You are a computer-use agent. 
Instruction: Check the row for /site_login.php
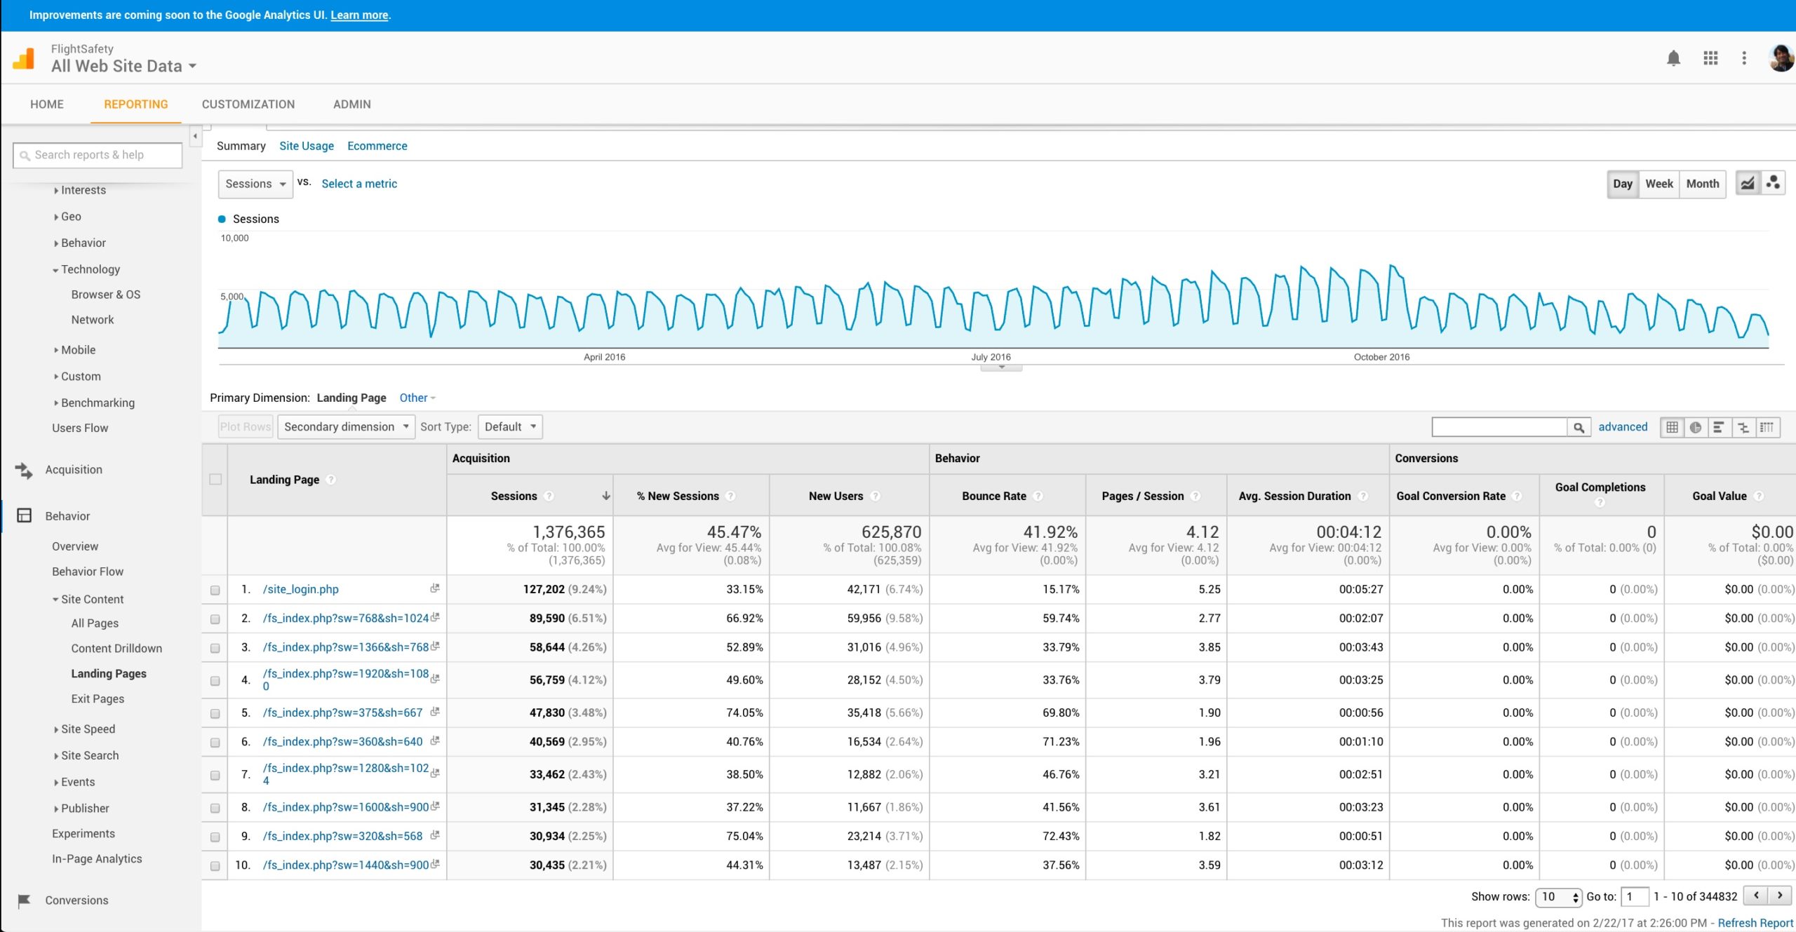215,590
